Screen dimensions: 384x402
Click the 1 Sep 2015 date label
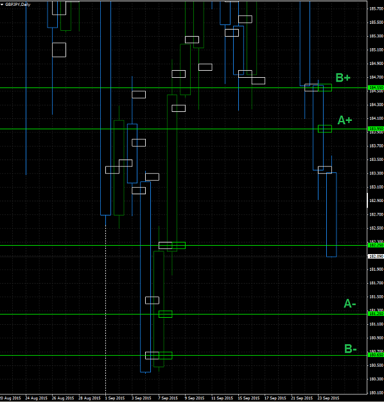pos(115,398)
